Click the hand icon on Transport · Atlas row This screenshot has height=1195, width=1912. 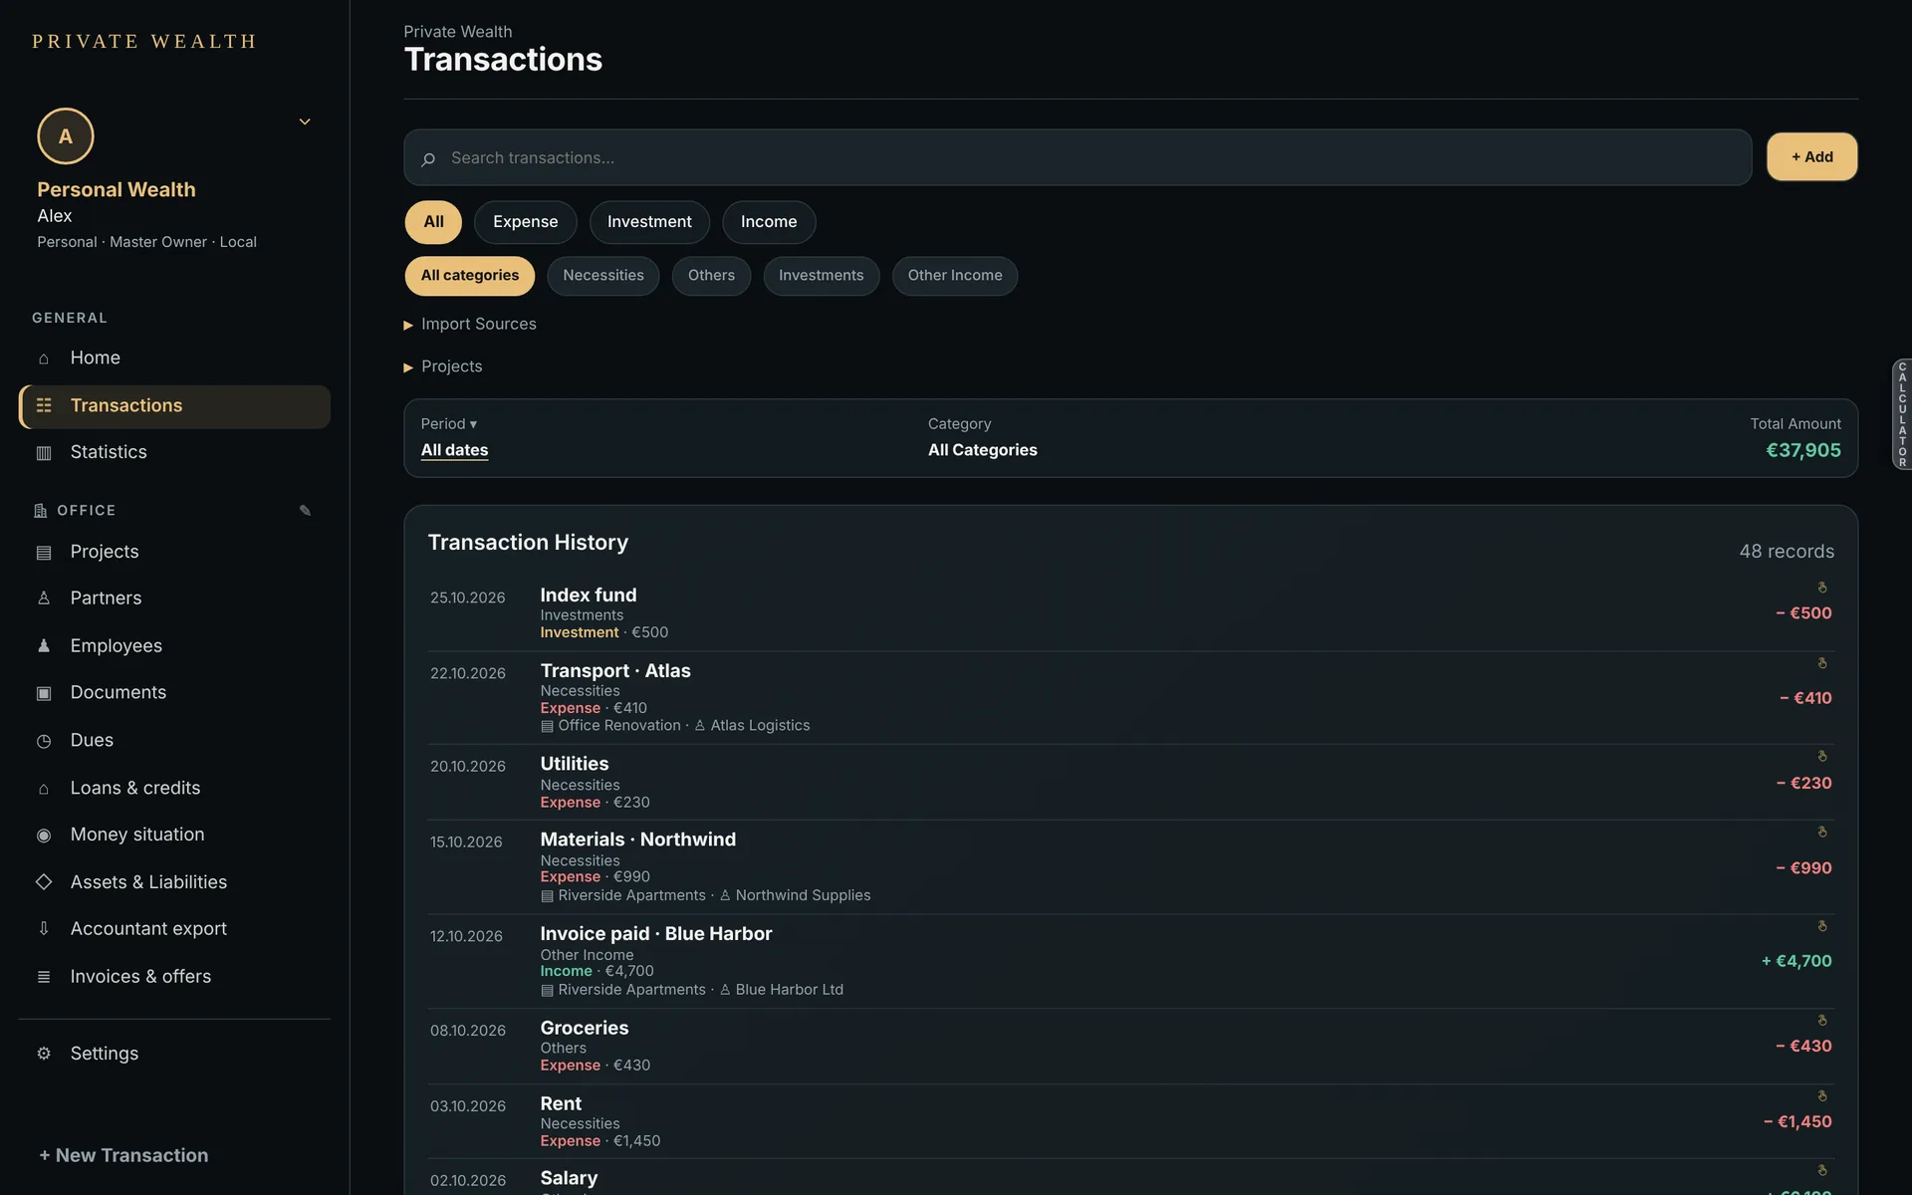(x=1822, y=663)
